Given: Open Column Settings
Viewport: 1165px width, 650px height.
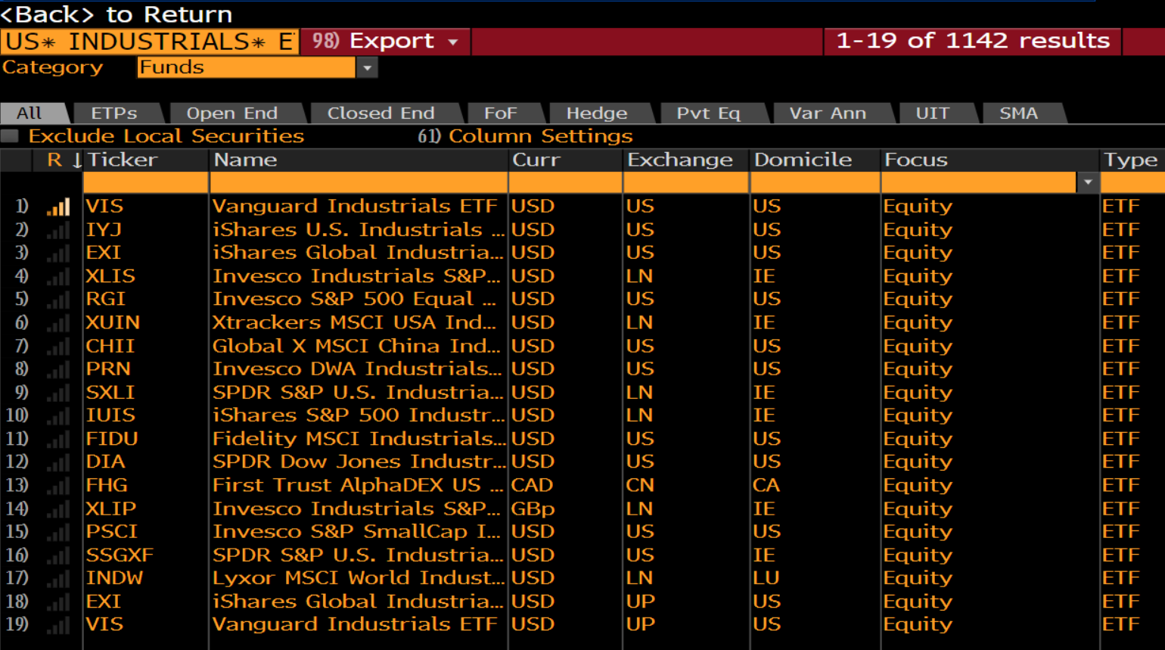Looking at the screenshot, I should pos(539,136).
